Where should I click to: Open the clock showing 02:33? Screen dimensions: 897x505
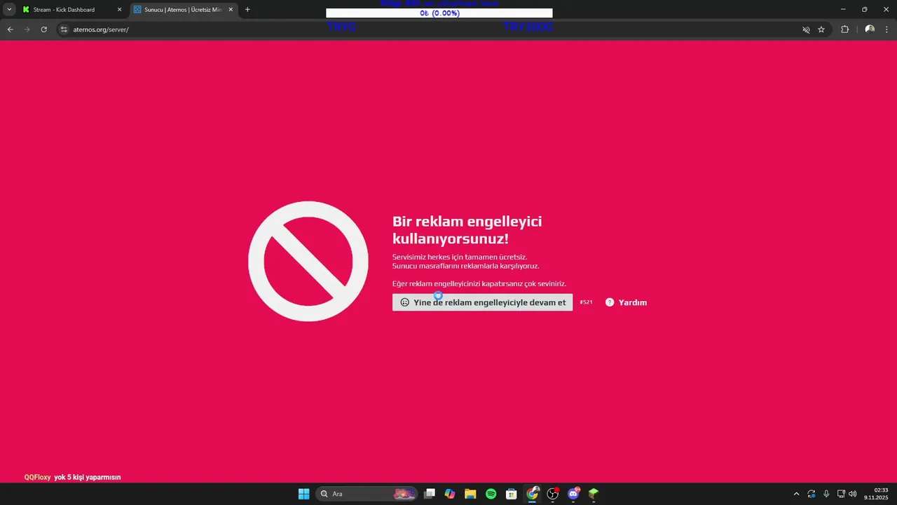[877, 494]
